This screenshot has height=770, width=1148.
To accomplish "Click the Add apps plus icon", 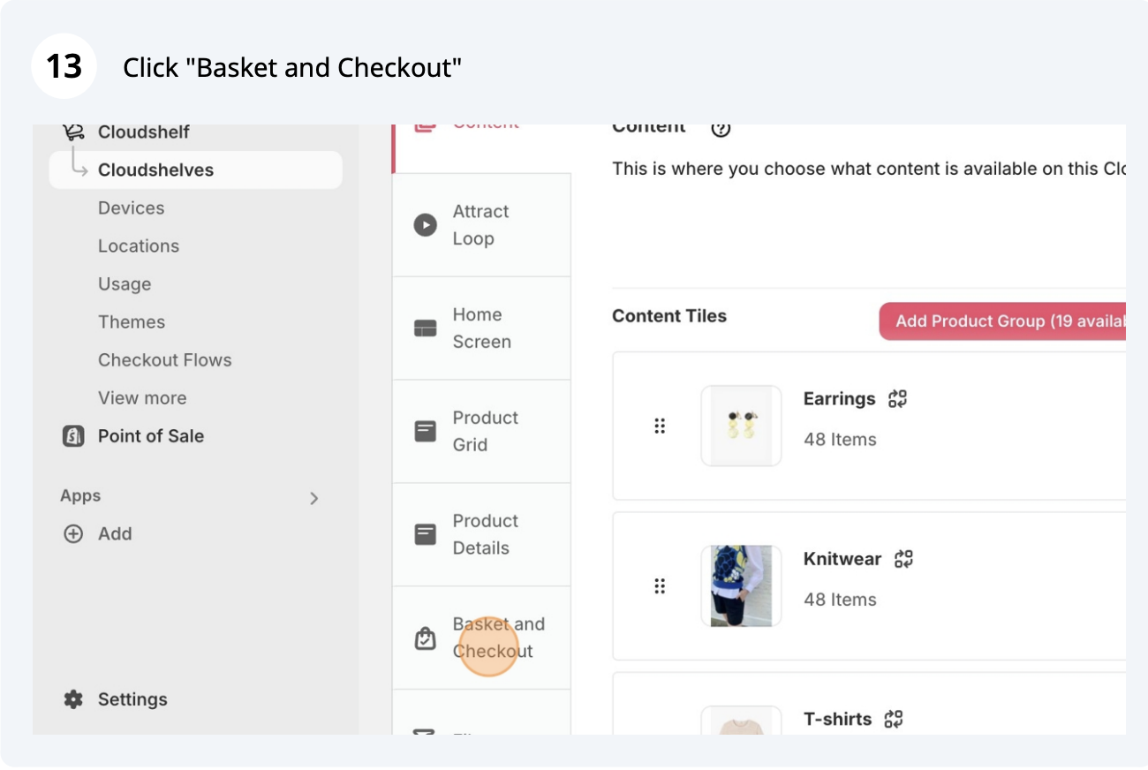I will (x=73, y=534).
